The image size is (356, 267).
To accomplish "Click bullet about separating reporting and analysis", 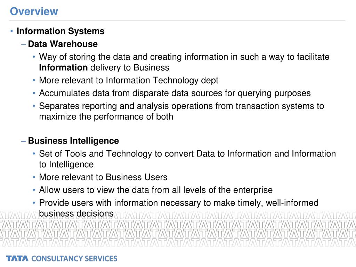I will (x=181, y=111).
